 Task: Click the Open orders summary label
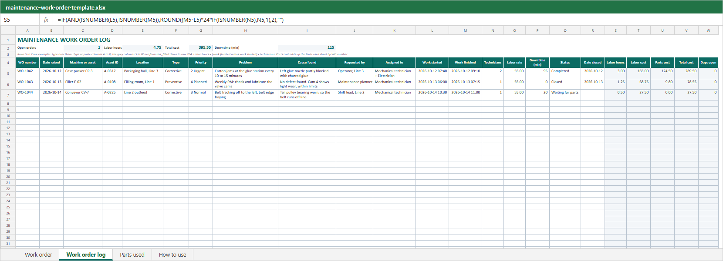27,48
